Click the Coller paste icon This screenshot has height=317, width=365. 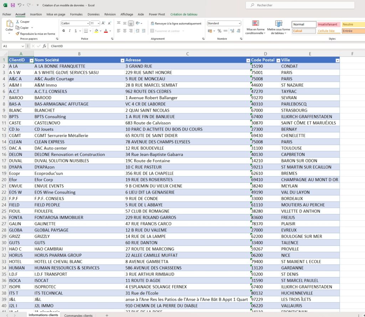(x=9, y=24)
